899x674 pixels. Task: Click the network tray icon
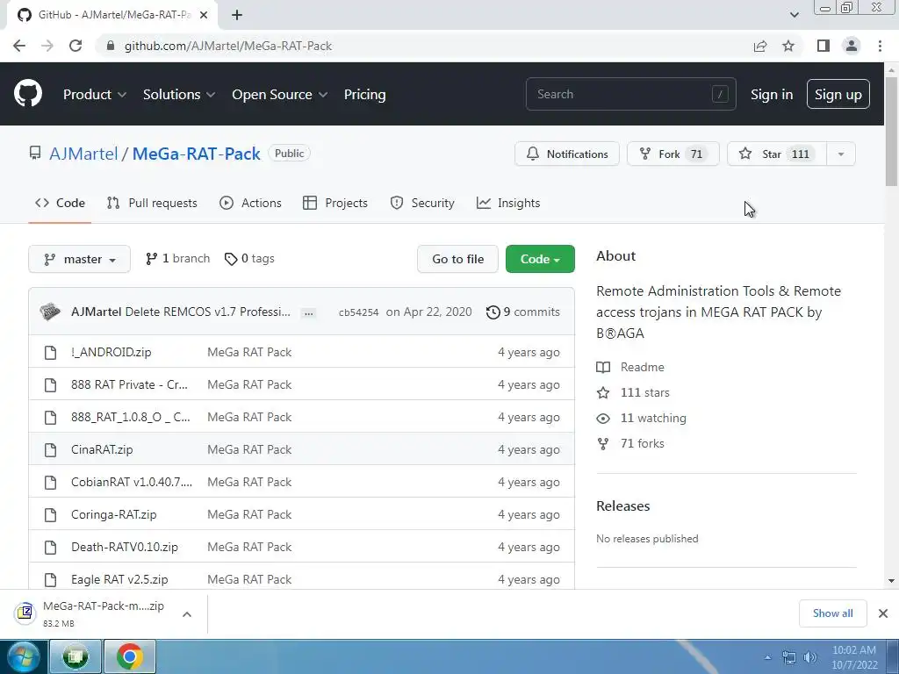point(789,657)
